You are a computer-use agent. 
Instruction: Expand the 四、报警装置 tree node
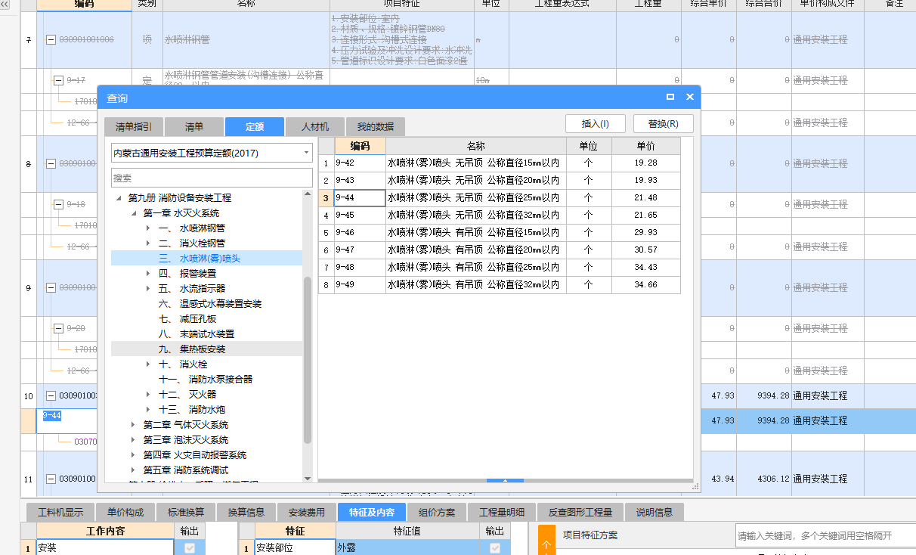(x=148, y=274)
